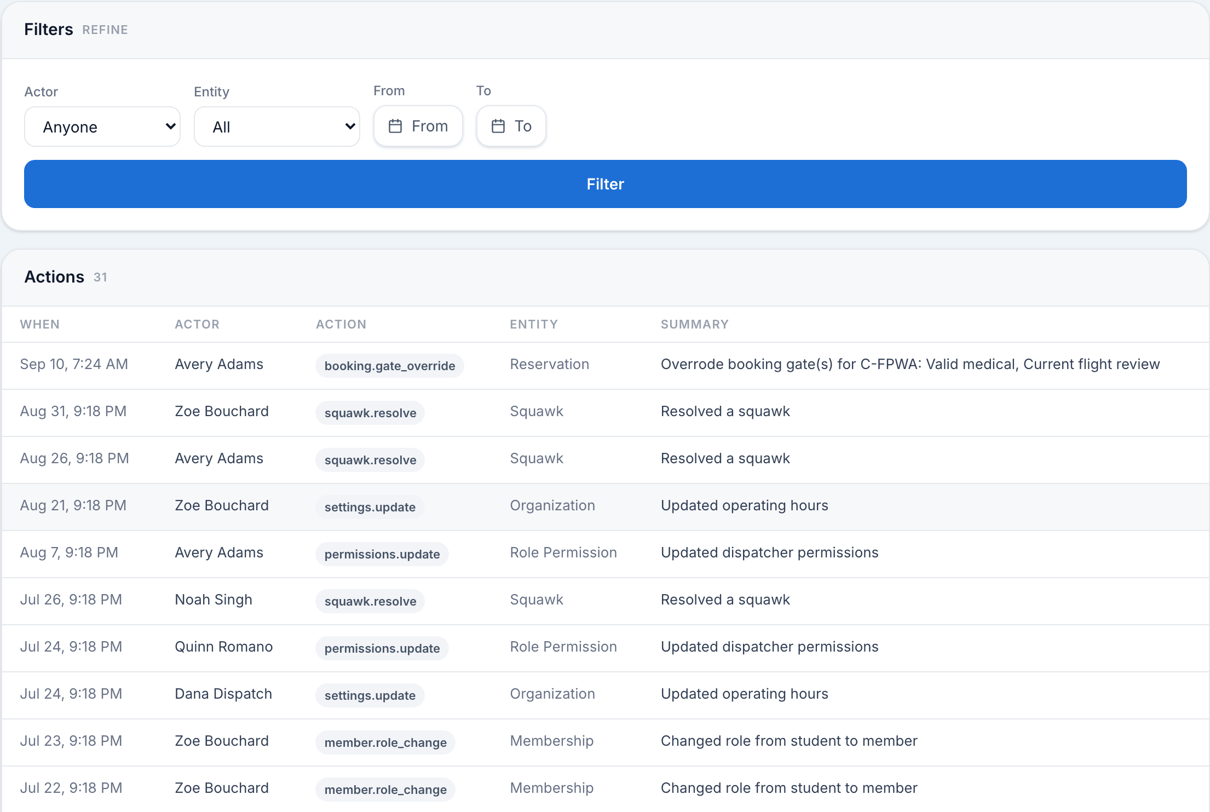This screenshot has height=812, width=1210.
Task: Click the blue Filter button
Action: click(x=606, y=184)
